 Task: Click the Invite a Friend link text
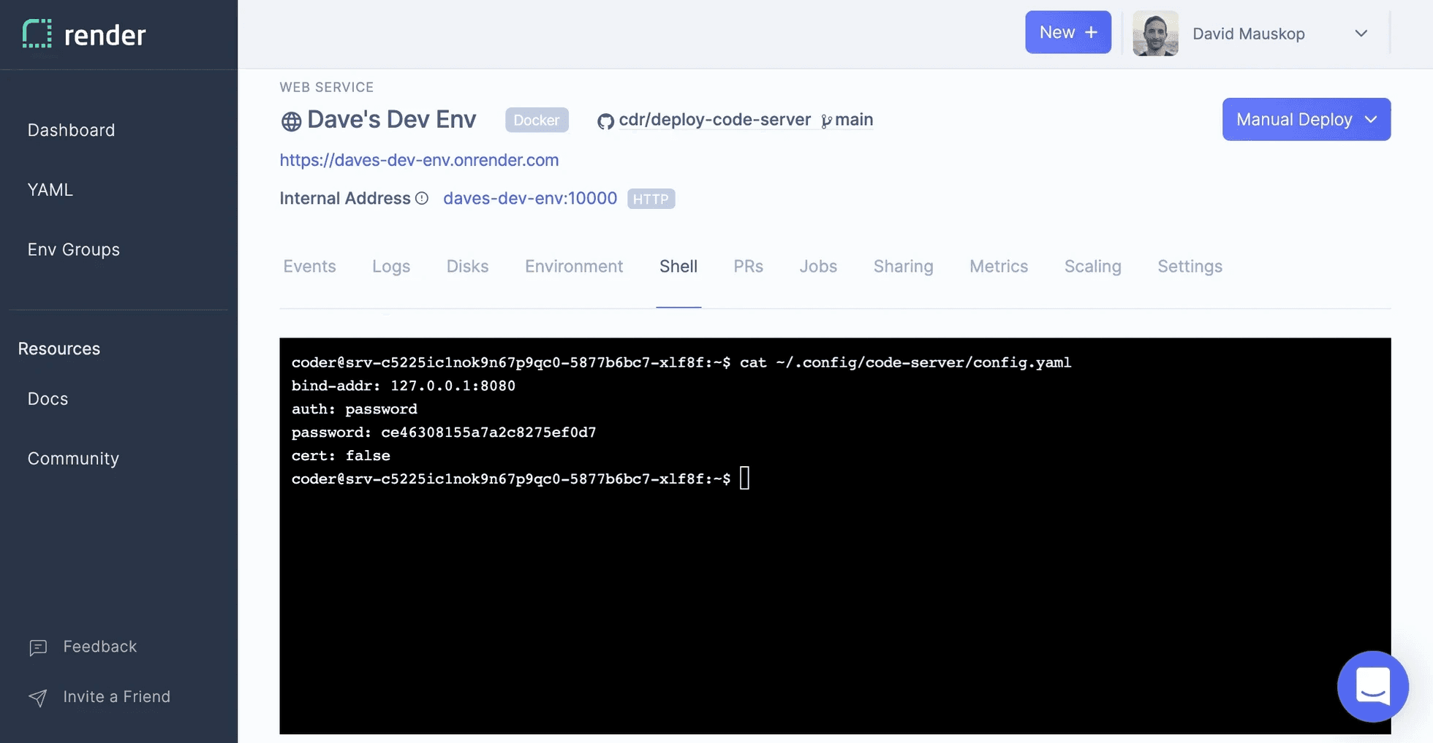(x=117, y=697)
